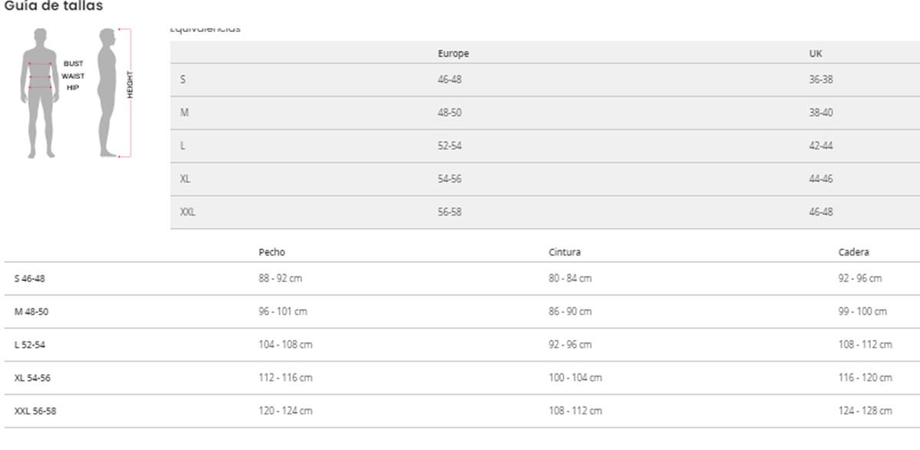Select the Europe column header
This screenshot has height=450, width=920.
(x=453, y=54)
